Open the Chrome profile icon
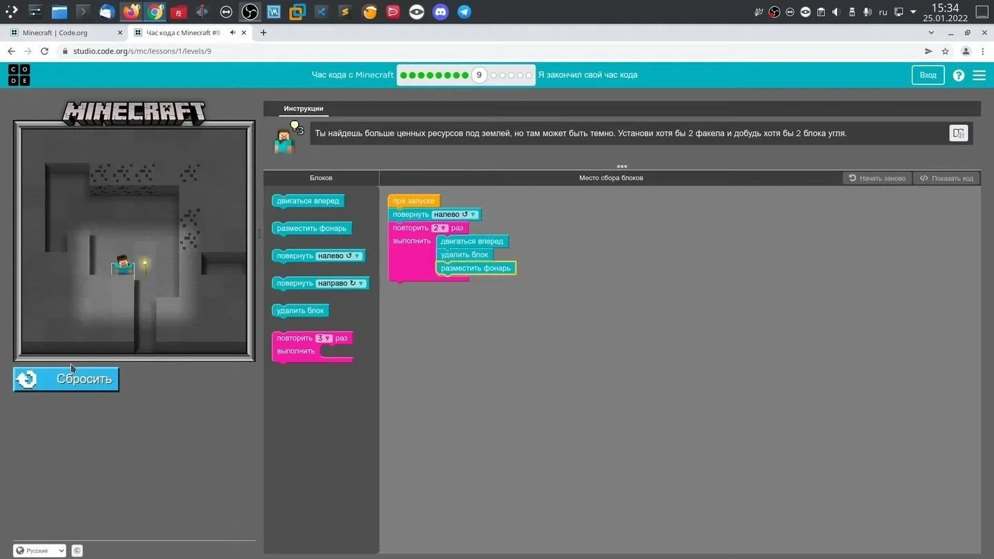 (x=966, y=51)
